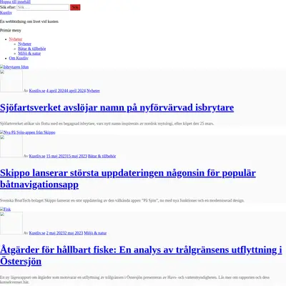Image resolution: width=286 pixels, height=286 pixels.
Task: Open the 'Nya På Sjön-appen från Skippo' image
Action: click(28, 132)
